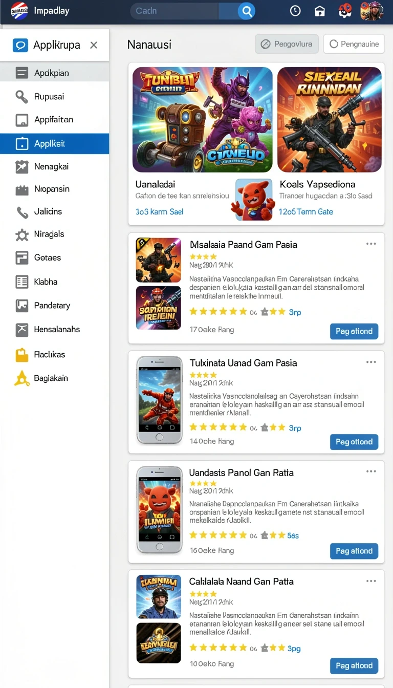The width and height of the screenshot is (393, 688).
Task: Open the Uandasis Panol Gan Ratia title
Action: pyautogui.click(x=242, y=472)
